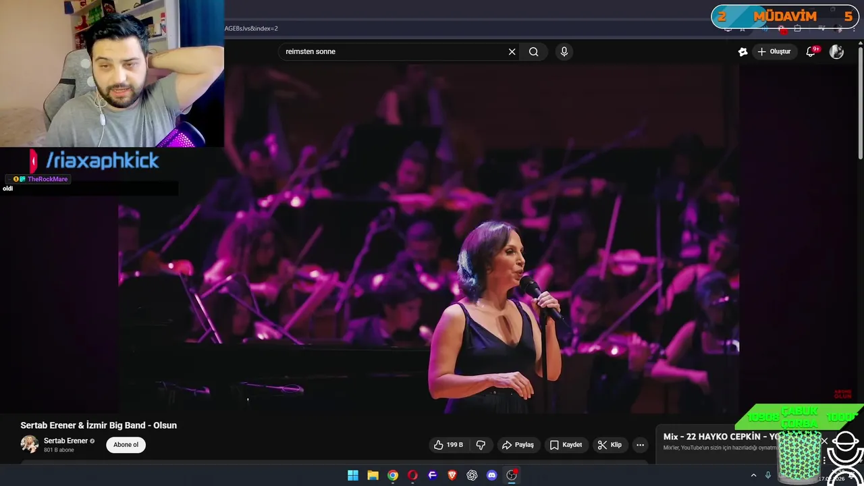
Task: Open more actions three-dot menu
Action: pos(640,445)
